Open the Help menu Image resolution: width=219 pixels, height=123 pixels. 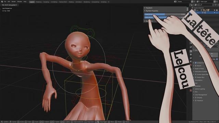tap(25, 2)
